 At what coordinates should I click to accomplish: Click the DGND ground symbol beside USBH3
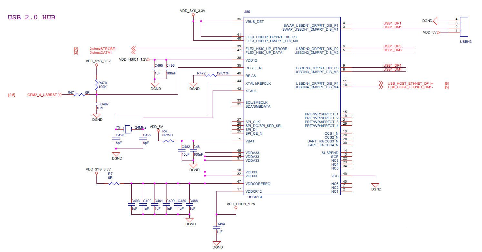point(435,21)
